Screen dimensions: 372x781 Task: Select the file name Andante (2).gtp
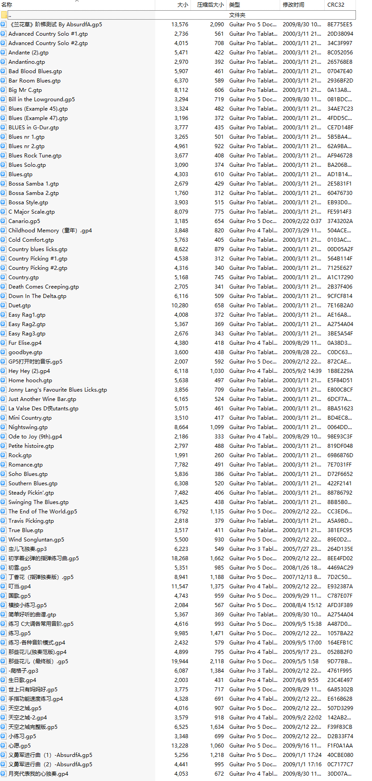pos(29,53)
